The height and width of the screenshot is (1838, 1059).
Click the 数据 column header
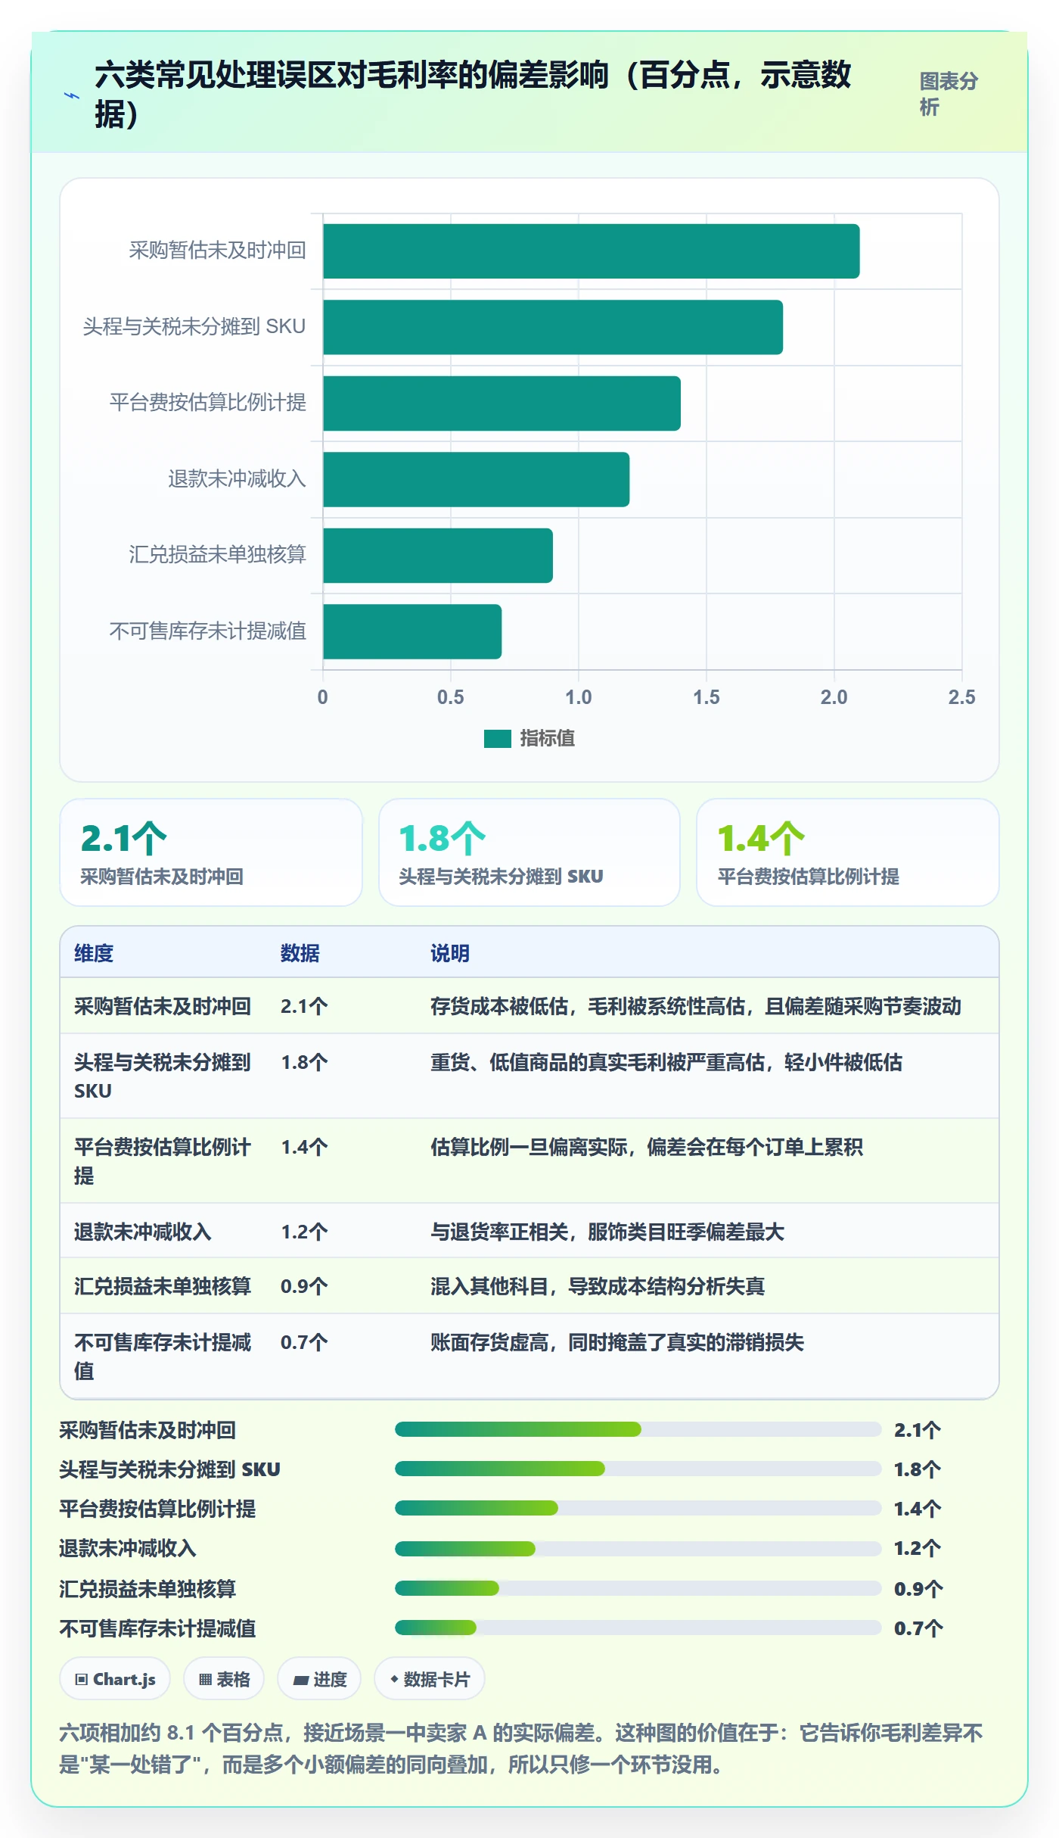[x=300, y=953]
